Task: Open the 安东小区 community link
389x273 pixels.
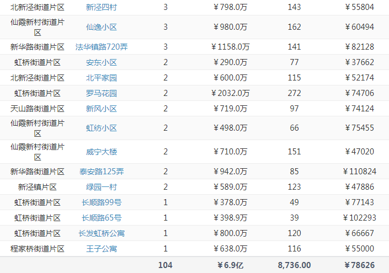Action: click(101, 62)
